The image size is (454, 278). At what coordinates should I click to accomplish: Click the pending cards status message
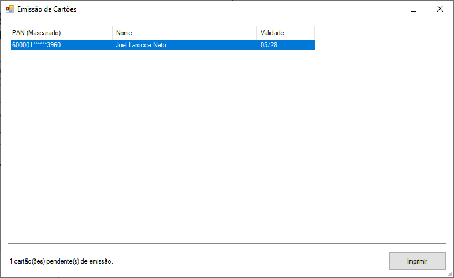61,261
